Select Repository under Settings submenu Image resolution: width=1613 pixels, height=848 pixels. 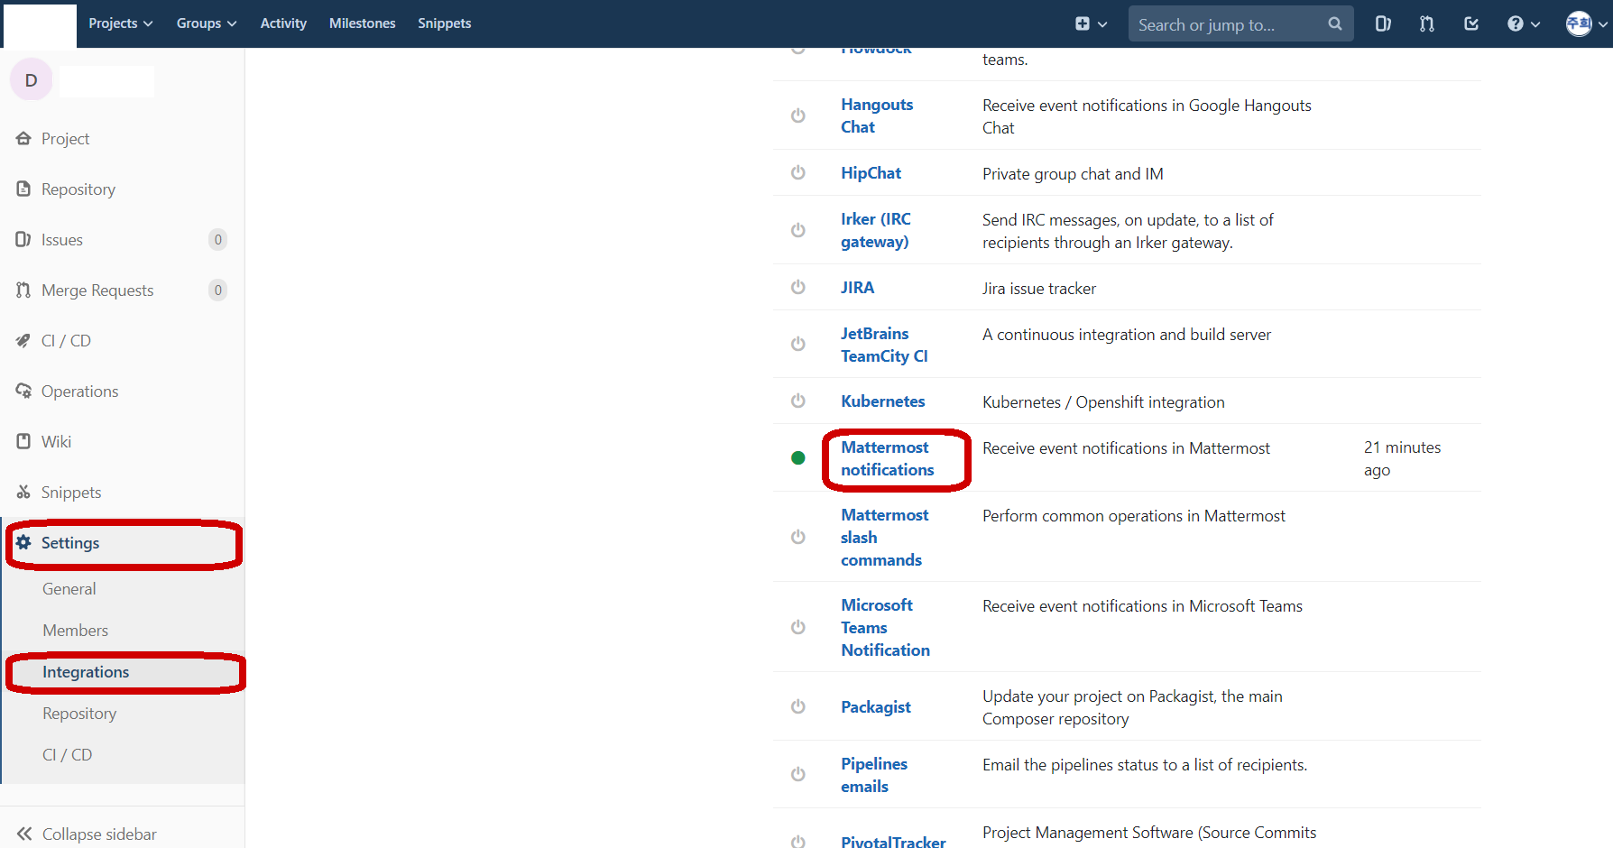click(79, 714)
